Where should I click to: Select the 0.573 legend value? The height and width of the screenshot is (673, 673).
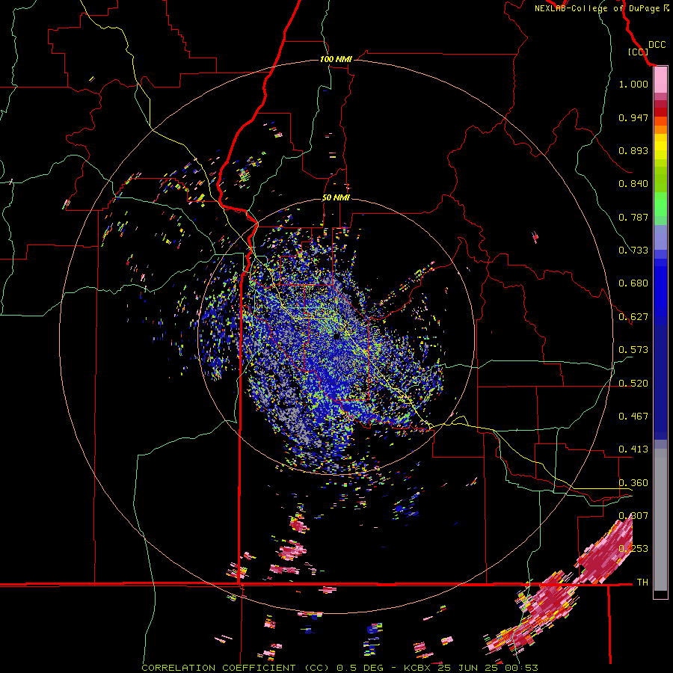633,350
